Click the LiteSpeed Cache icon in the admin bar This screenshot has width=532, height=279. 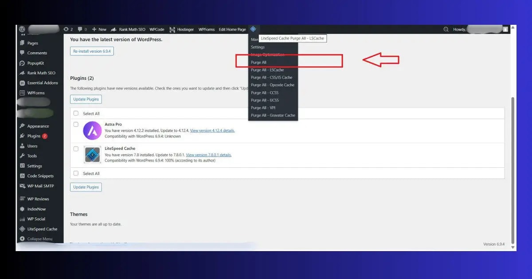pyautogui.click(x=253, y=29)
